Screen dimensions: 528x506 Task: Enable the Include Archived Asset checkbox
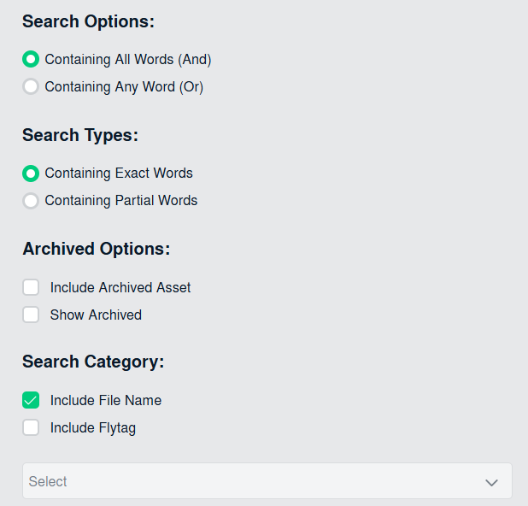pos(31,288)
